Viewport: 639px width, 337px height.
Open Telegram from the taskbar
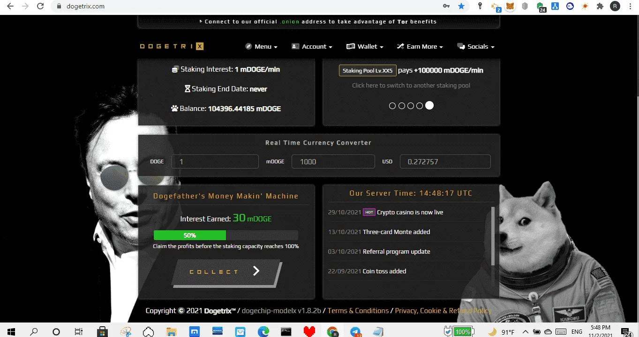pos(355,331)
